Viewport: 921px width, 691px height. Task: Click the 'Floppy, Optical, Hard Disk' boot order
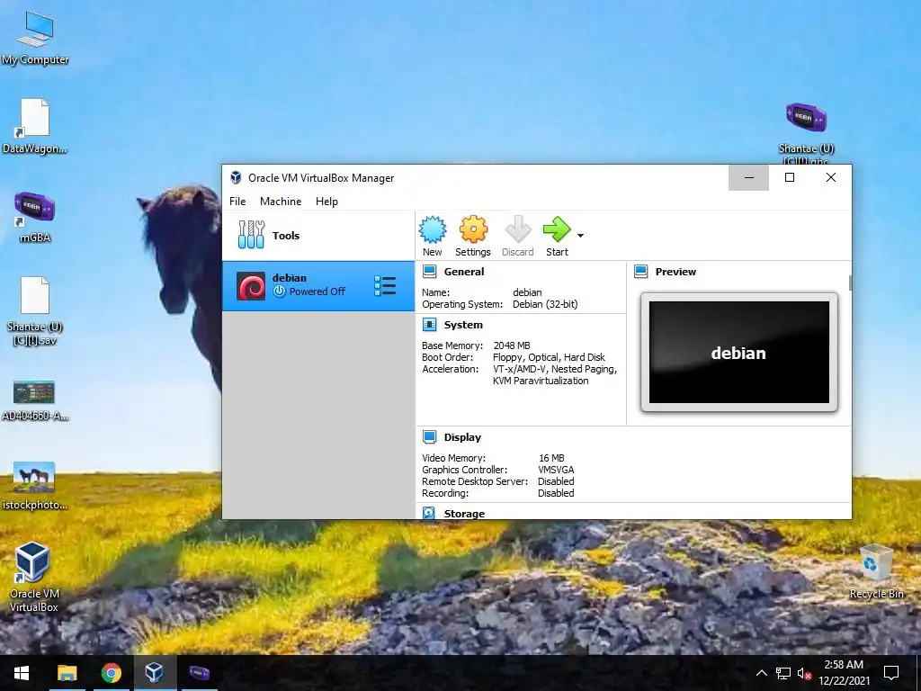click(549, 357)
